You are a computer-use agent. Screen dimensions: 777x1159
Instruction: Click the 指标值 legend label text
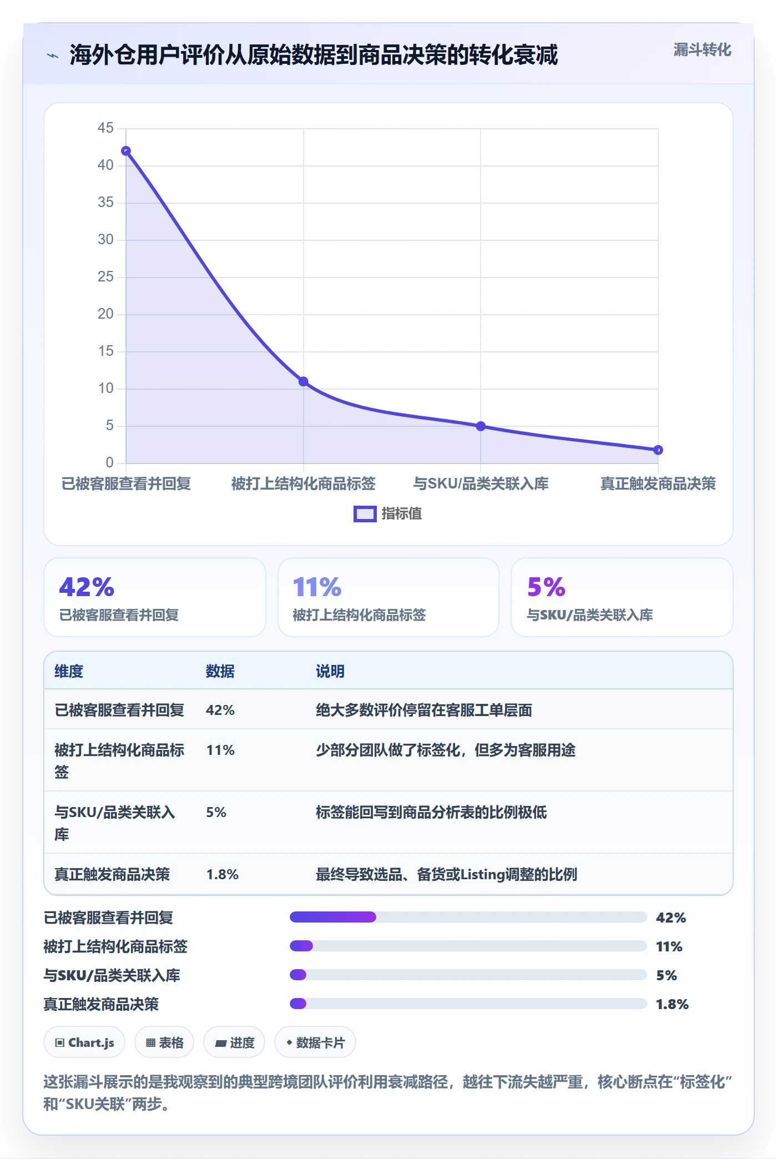pos(402,514)
